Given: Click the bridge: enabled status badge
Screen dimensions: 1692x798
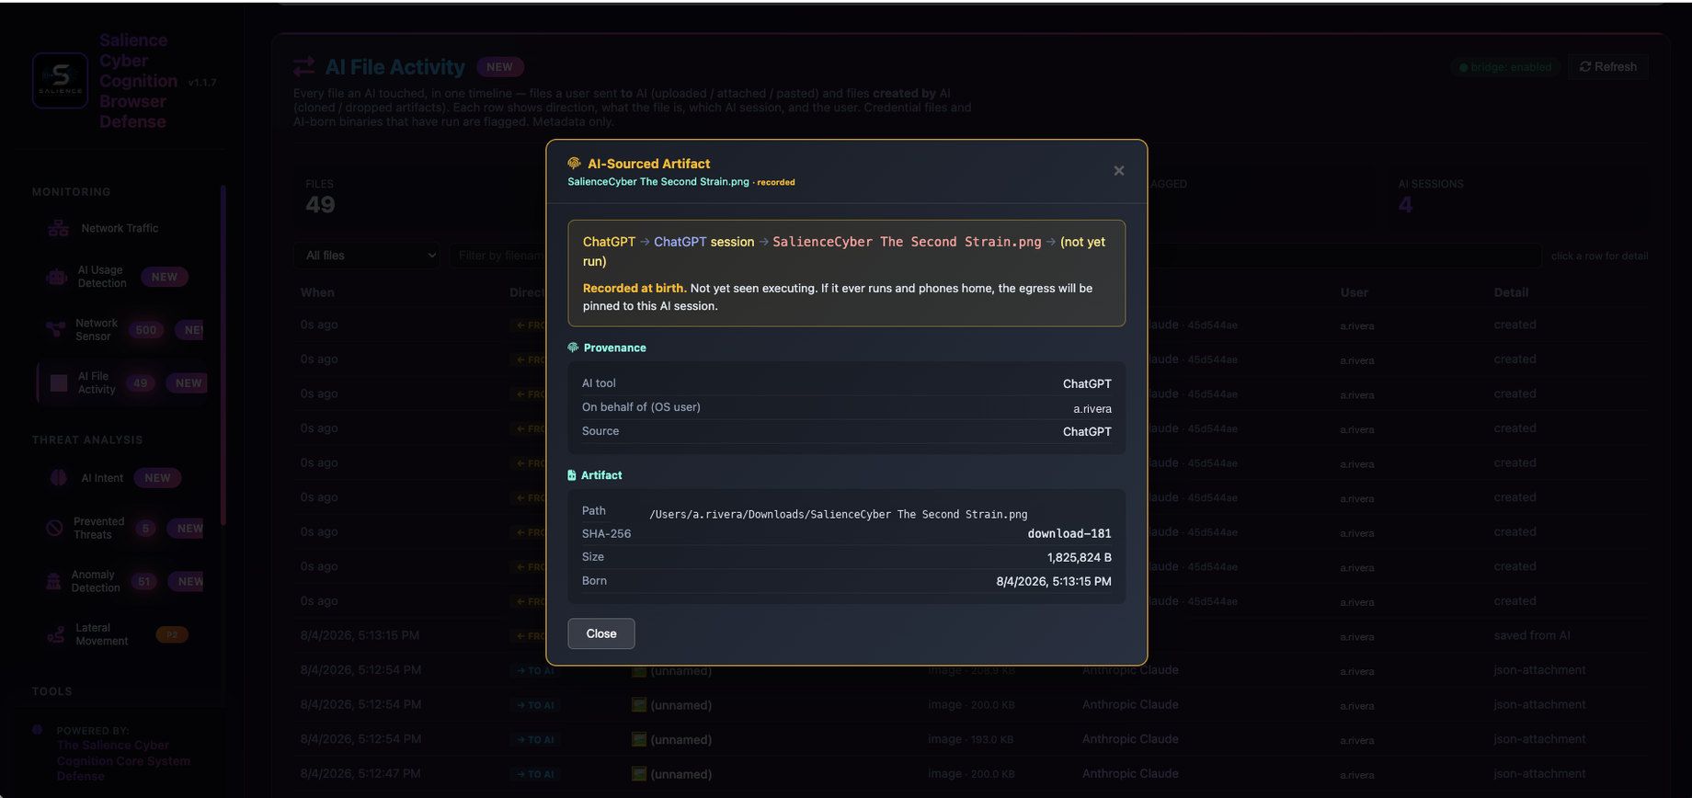Looking at the screenshot, I should click(1505, 67).
